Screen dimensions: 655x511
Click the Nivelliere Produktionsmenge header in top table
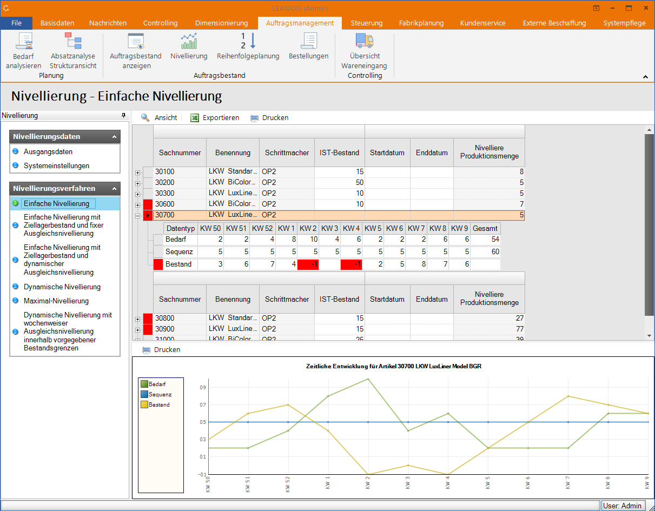489,152
